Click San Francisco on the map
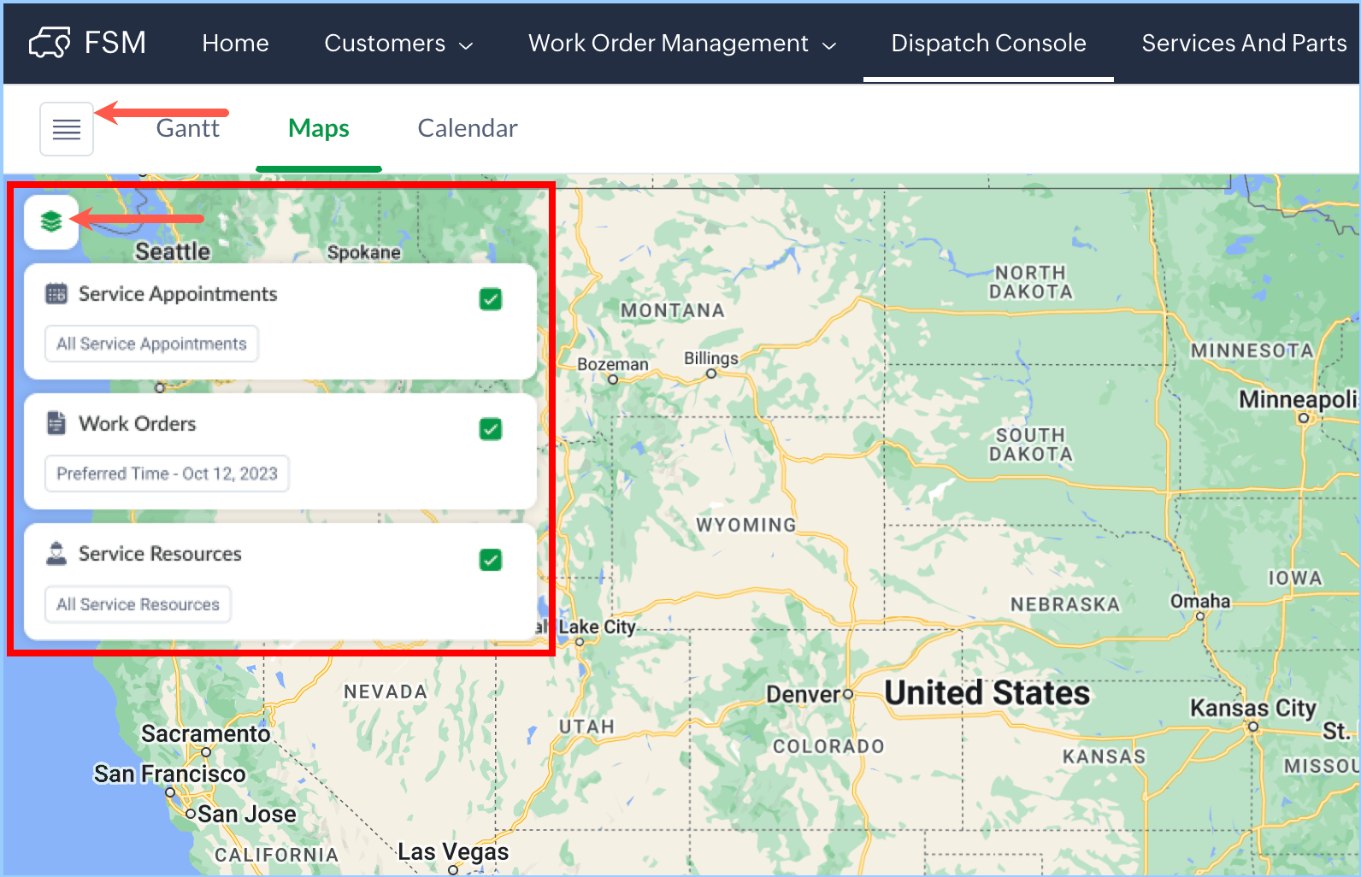 [x=169, y=774]
